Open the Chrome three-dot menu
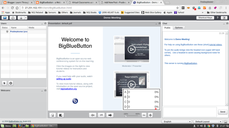Viewport: 229px width, 128px height. [226, 8]
